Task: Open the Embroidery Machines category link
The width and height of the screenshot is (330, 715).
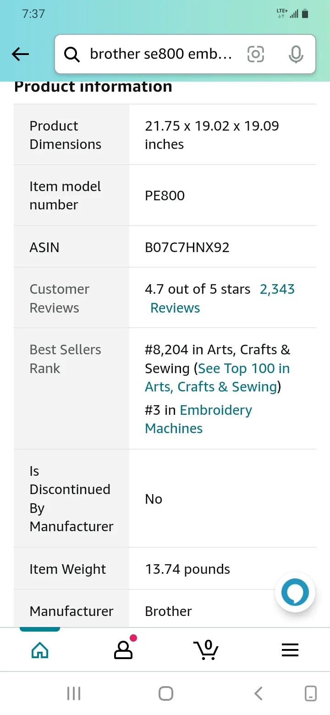Action: (198, 419)
